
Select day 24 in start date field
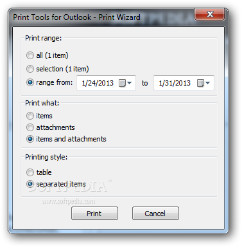coord(92,83)
